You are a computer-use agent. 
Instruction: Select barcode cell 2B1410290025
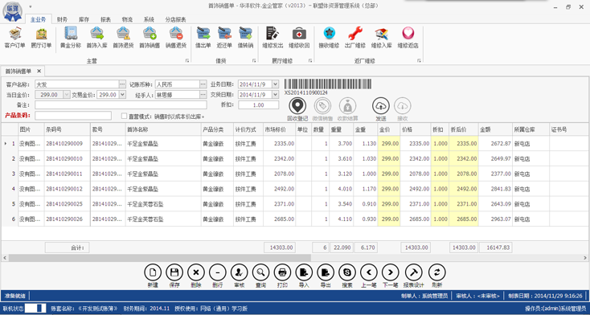coord(67,204)
